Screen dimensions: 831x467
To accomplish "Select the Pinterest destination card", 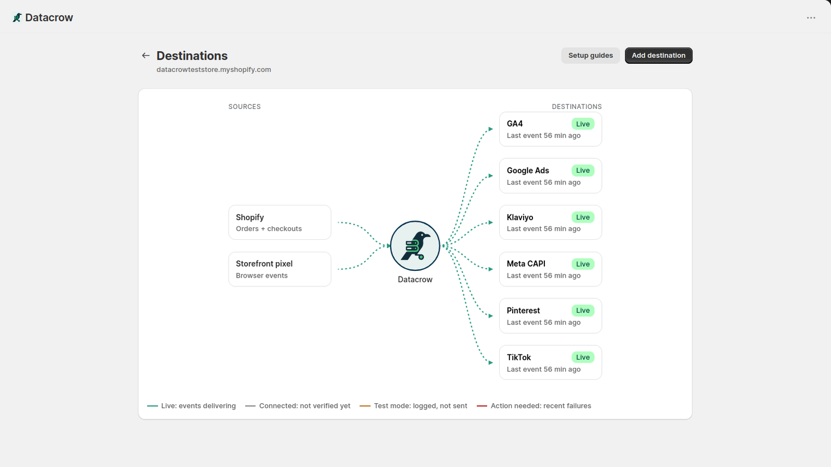I will 551,316.
